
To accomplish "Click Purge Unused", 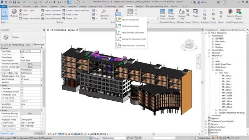I will pyautogui.click(x=70, y=14).
